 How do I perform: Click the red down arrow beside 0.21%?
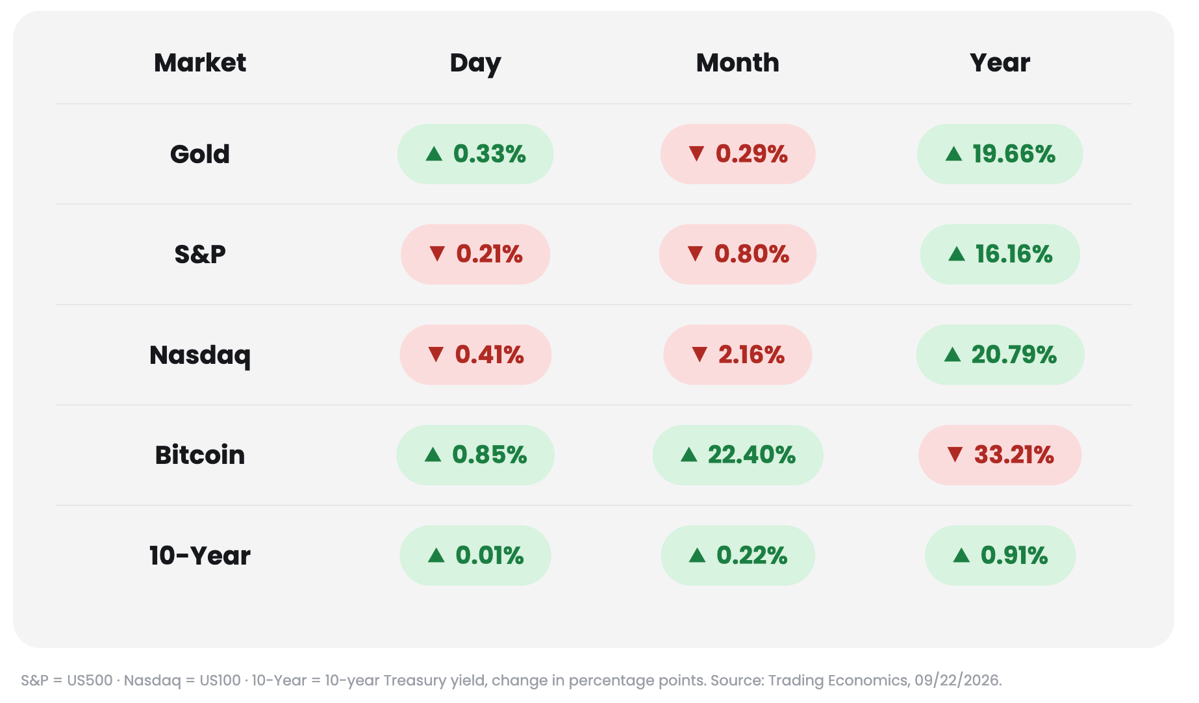click(437, 254)
